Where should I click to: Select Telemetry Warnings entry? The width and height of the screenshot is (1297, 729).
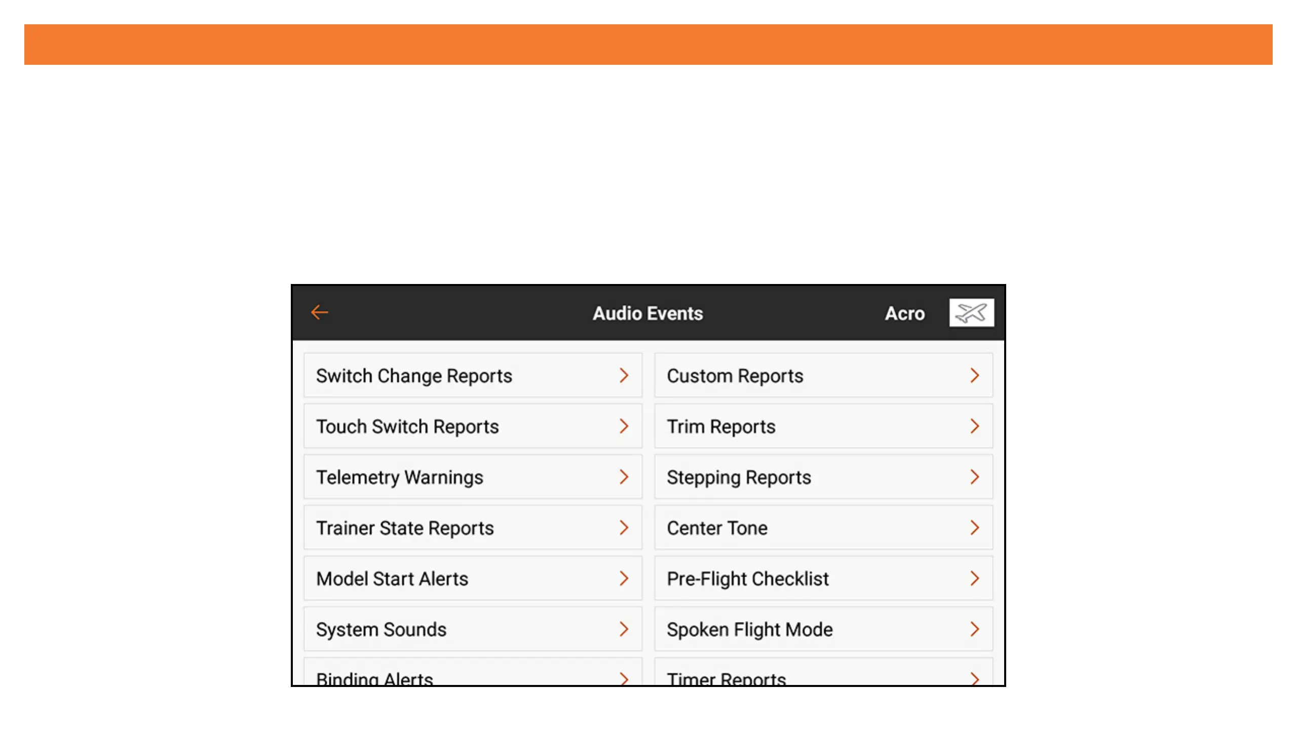point(472,477)
